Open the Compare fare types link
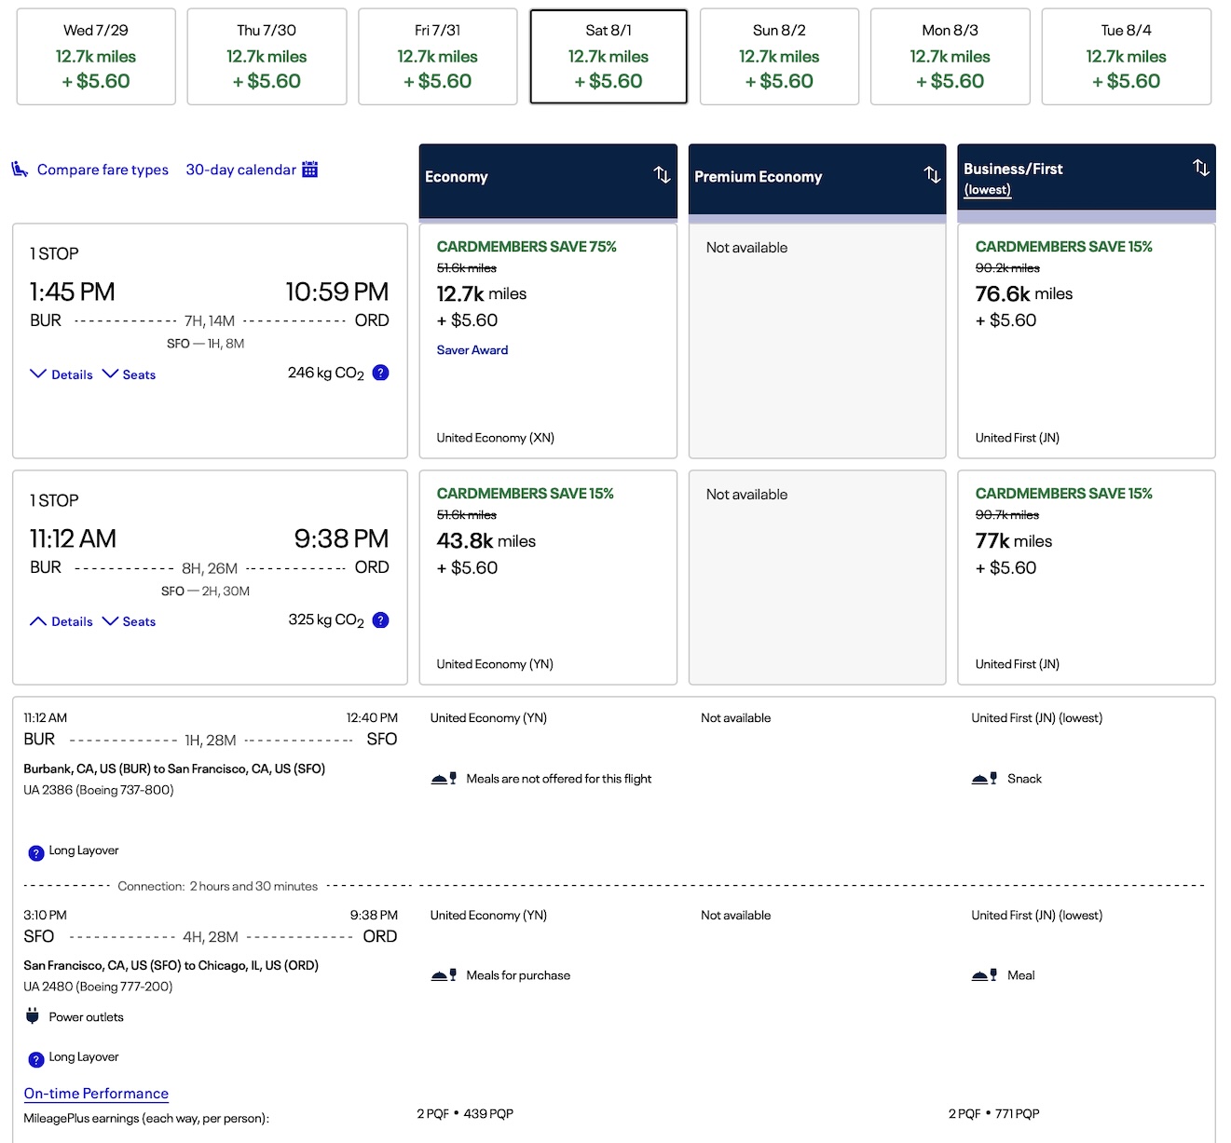 (x=103, y=170)
